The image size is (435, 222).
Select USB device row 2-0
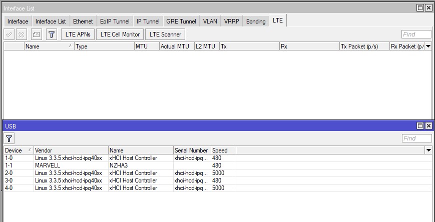[x=218, y=173]
